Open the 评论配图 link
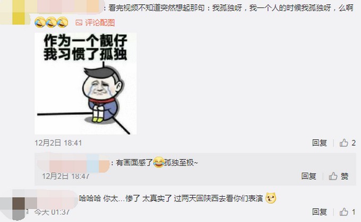This screenshot has width=361, height=222. [100, 23]
